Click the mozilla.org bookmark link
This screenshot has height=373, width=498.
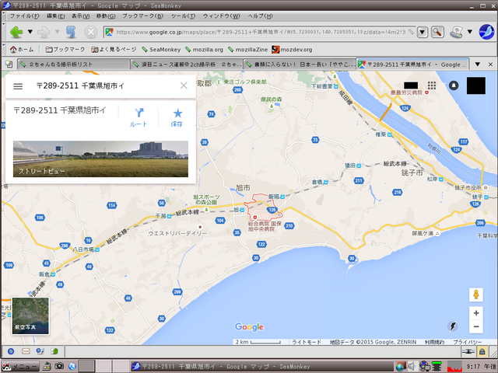tap(204, 50)
